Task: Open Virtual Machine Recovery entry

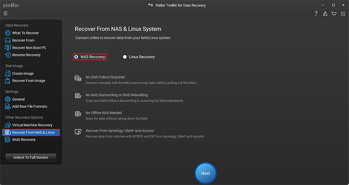Action: point(32,125)
